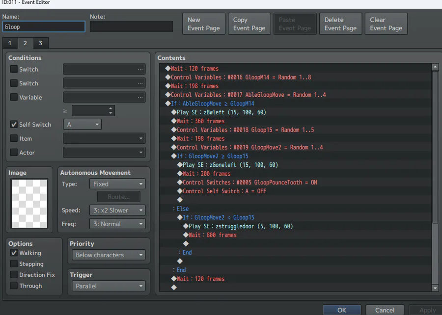Select 'Control Switches : #0005 GloopPounceTooth' line
The height and width of the screenshot is (315, 442).
point(295,182)
